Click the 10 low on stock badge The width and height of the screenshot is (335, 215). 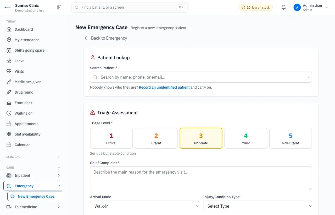(255, 8)
